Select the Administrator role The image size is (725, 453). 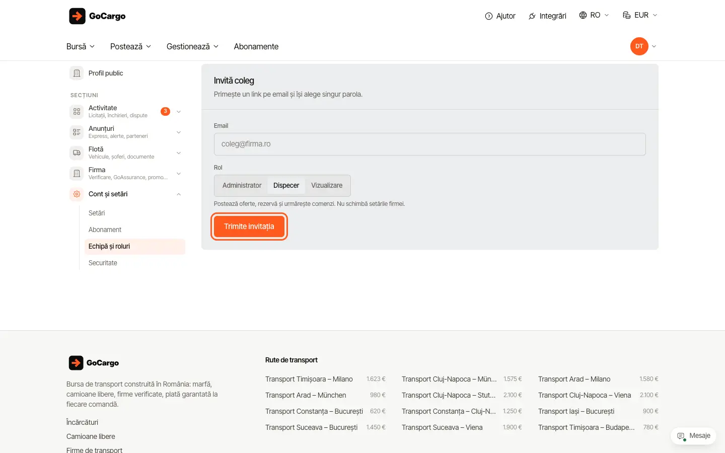[x=242, y=186]
